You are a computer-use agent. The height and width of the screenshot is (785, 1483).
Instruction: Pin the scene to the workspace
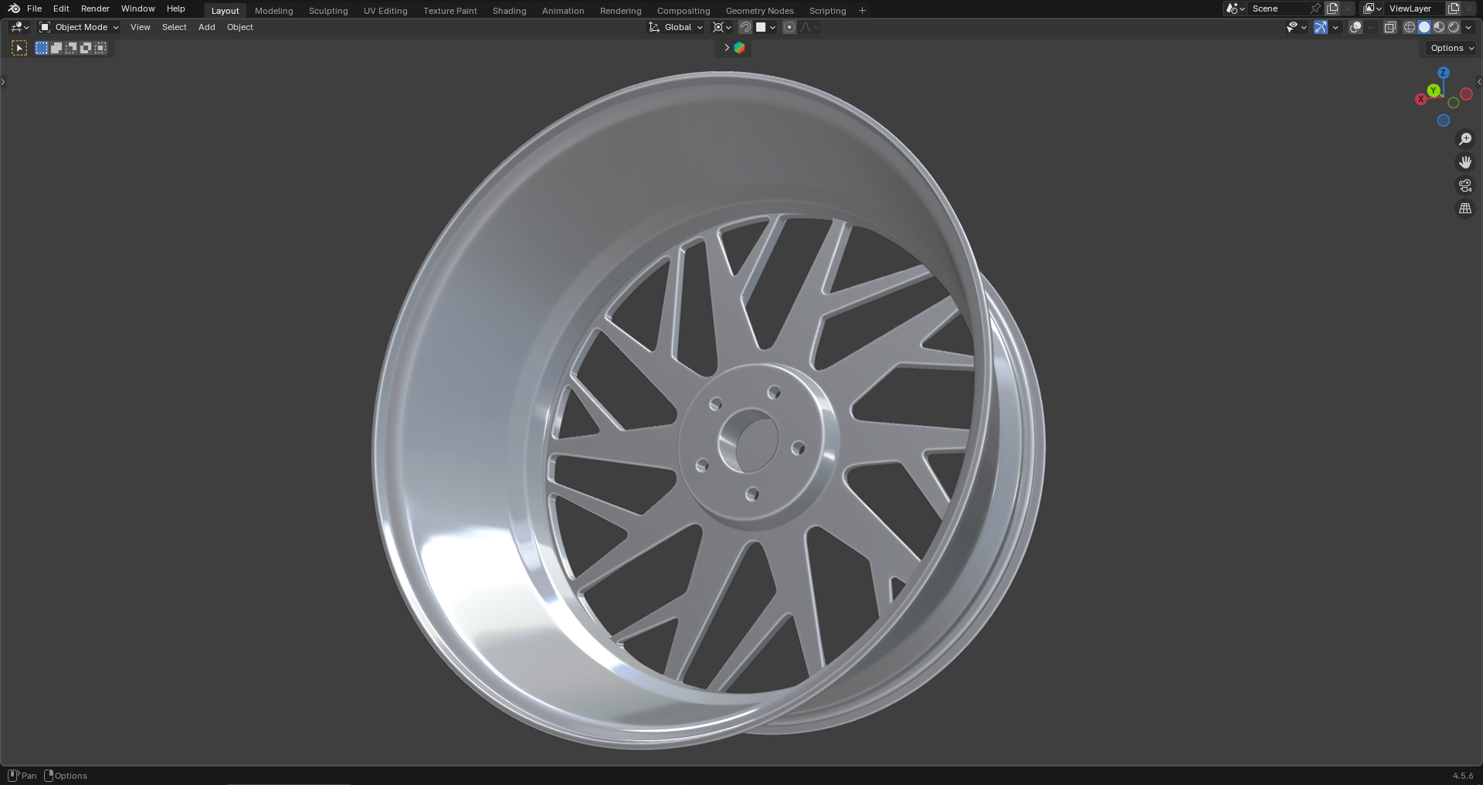point(1315,8)
